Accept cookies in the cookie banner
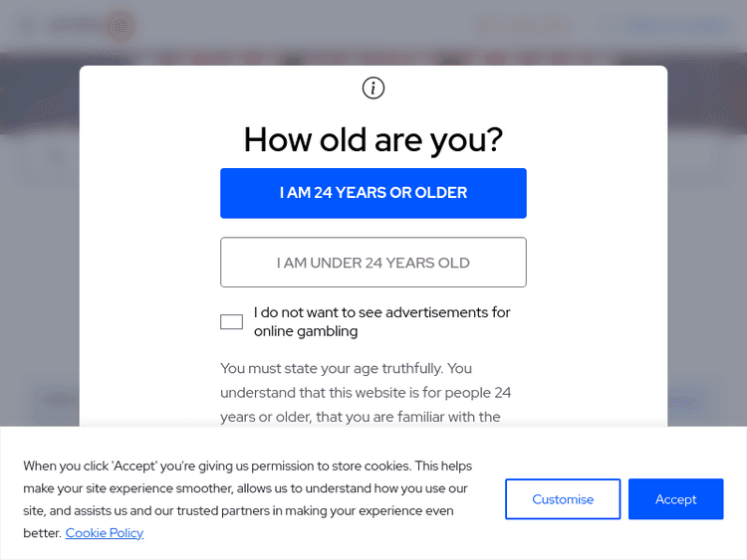The image size is (747, 560). 675,499
